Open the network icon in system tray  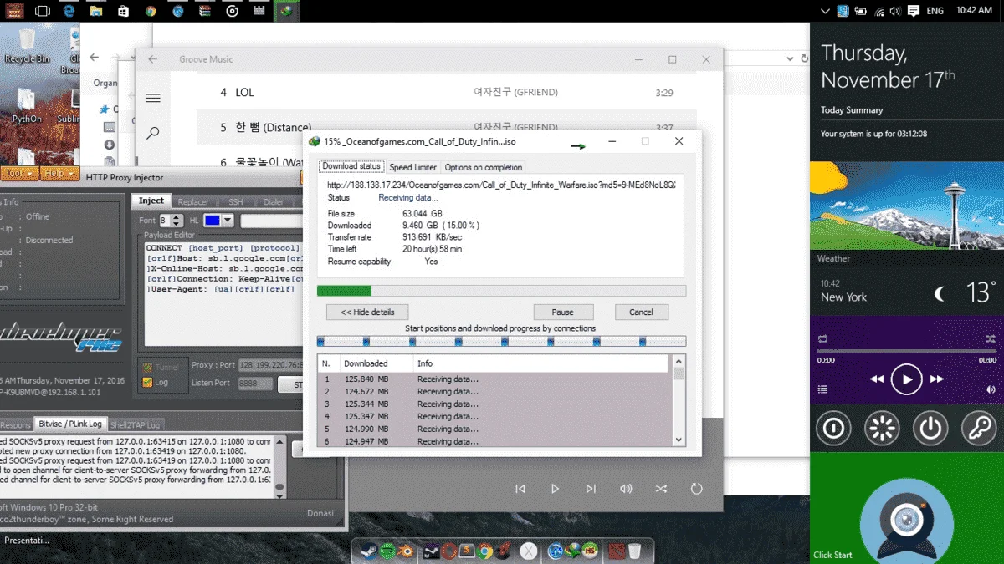tap(880, 11)
